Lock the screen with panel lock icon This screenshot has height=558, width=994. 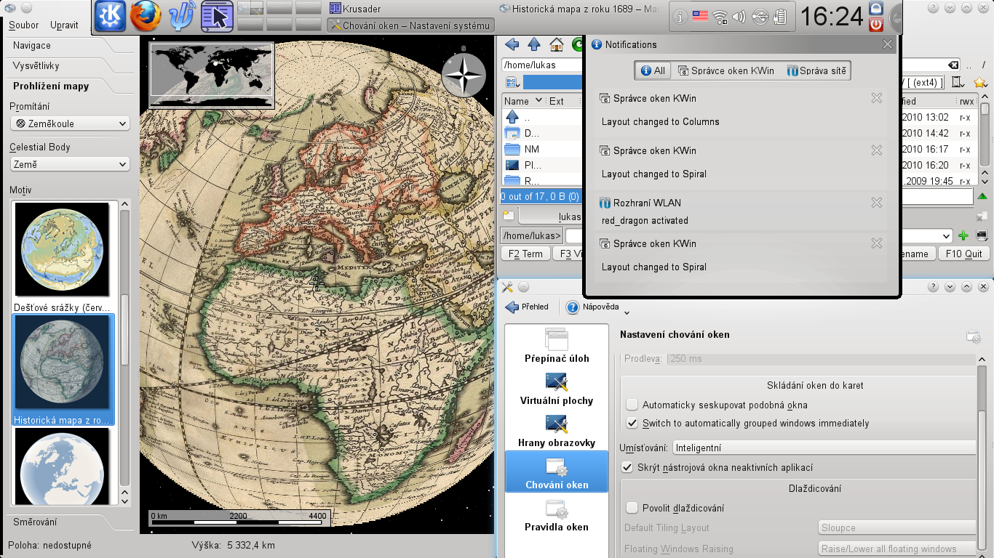(877, 8)
